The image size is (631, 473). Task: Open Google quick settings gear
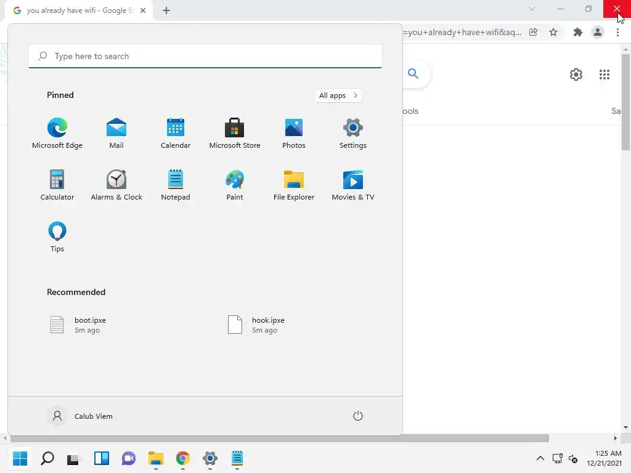576,75
